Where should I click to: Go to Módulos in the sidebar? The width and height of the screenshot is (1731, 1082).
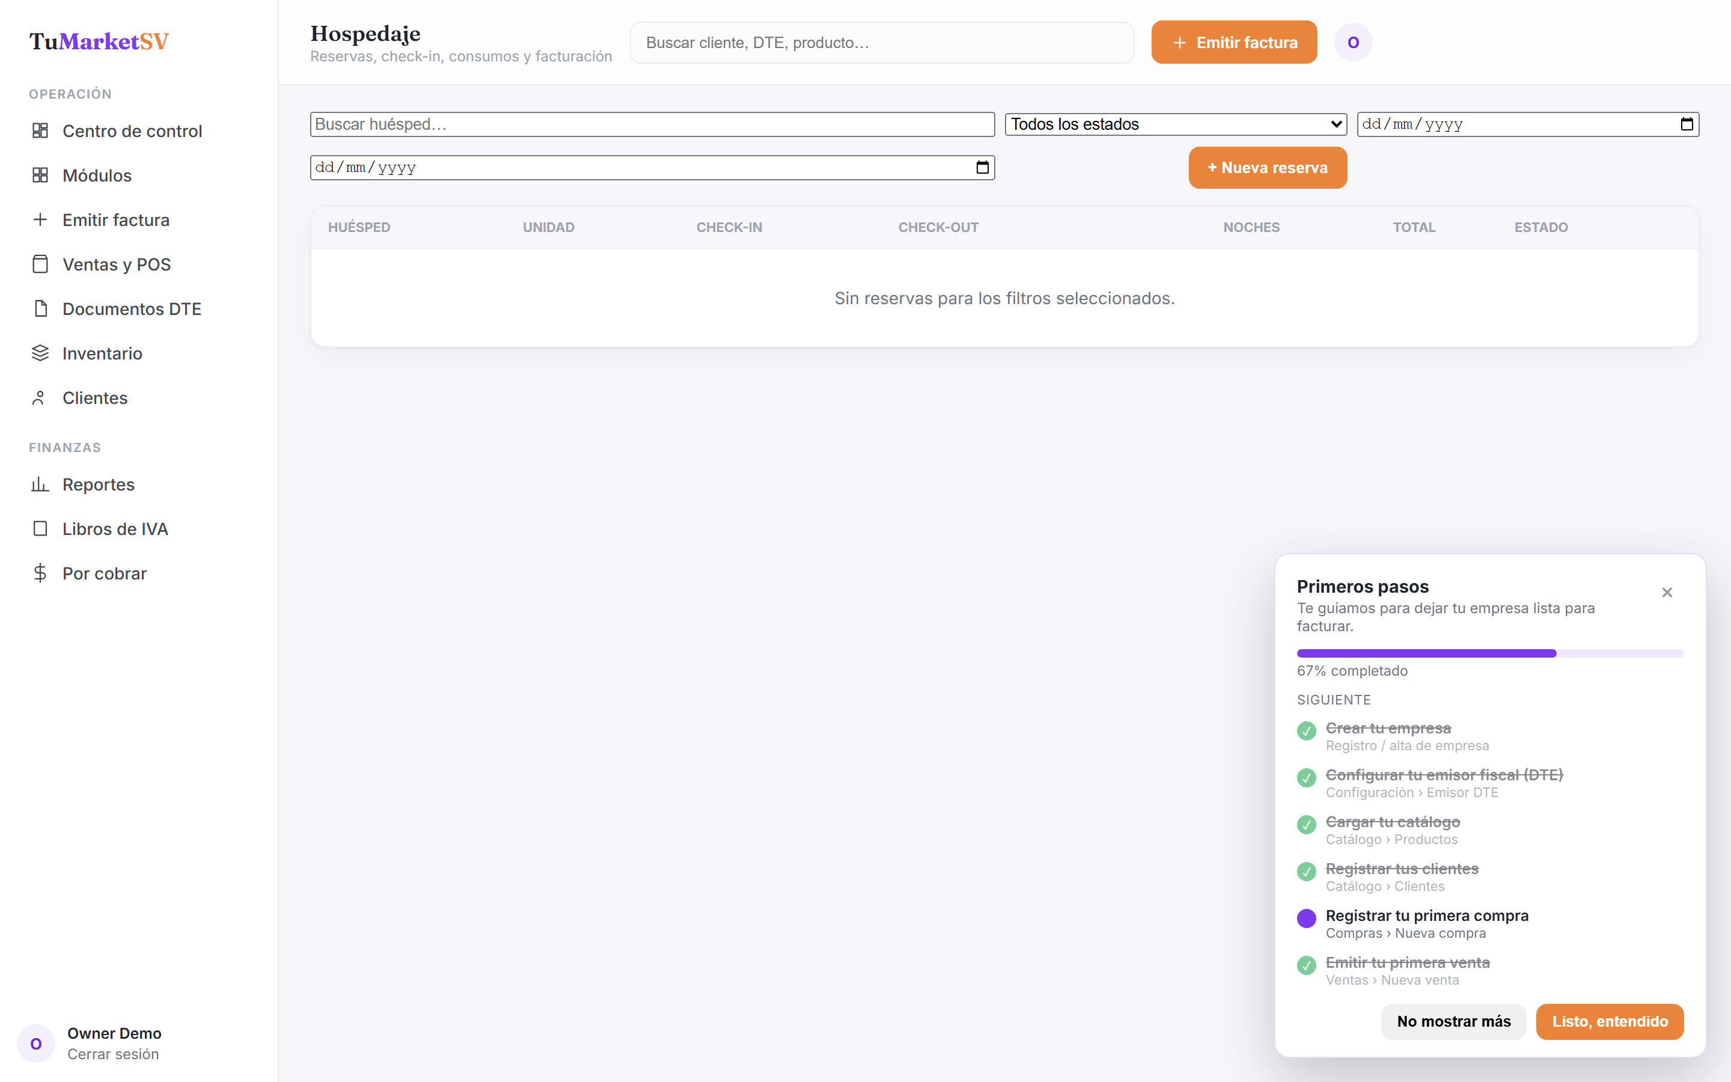[97, 176]
